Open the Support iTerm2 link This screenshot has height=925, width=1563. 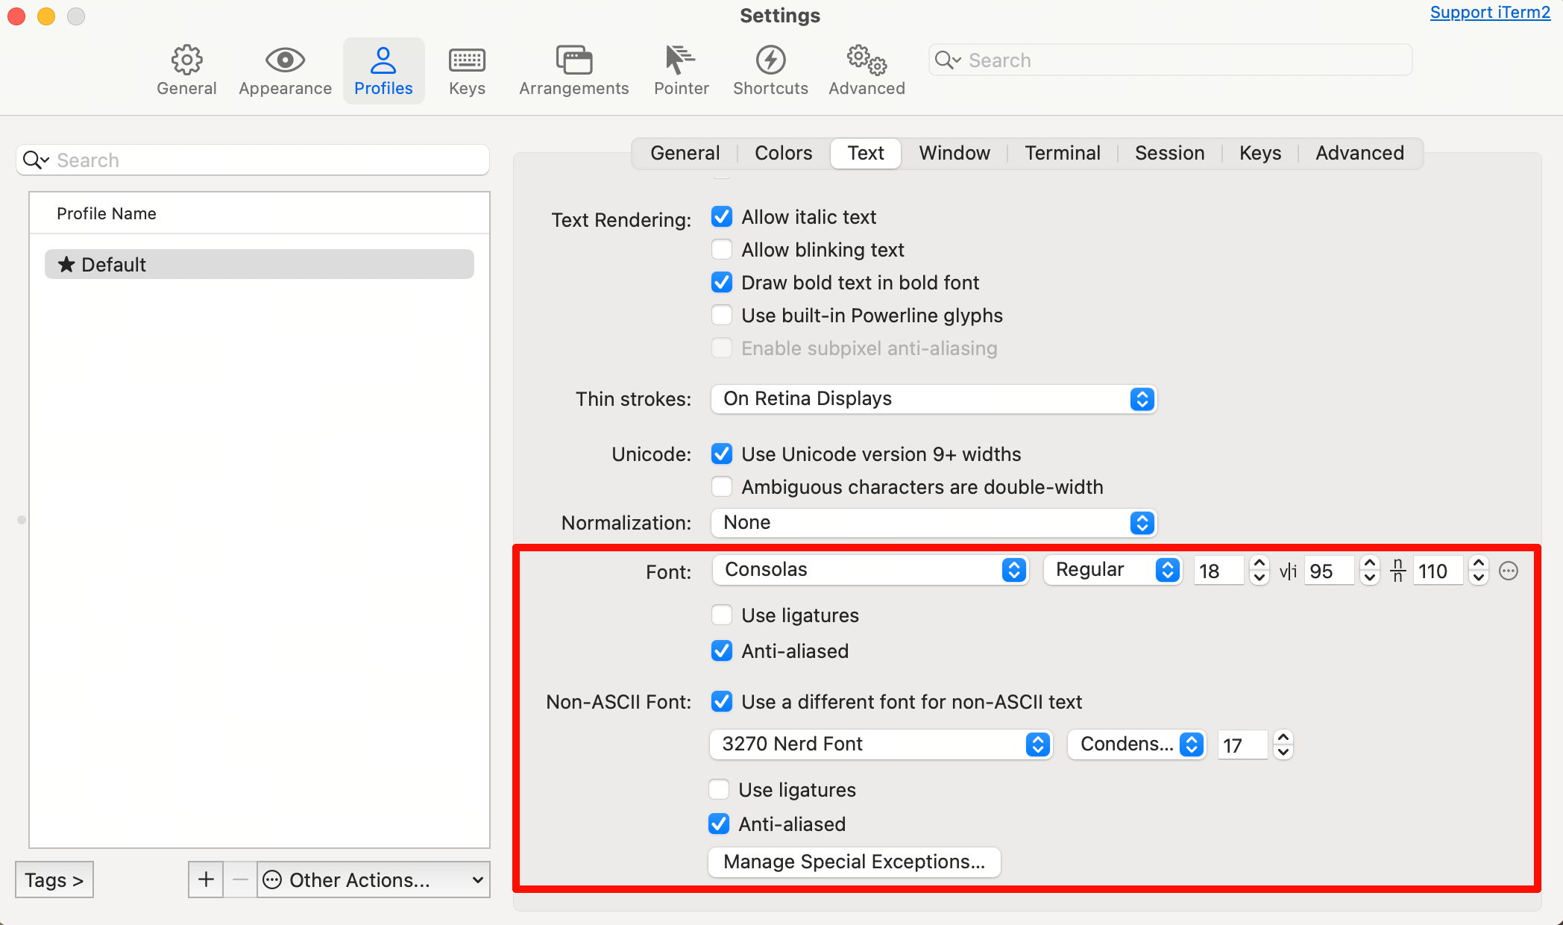pyautogui.click(x=1489, y=13)
